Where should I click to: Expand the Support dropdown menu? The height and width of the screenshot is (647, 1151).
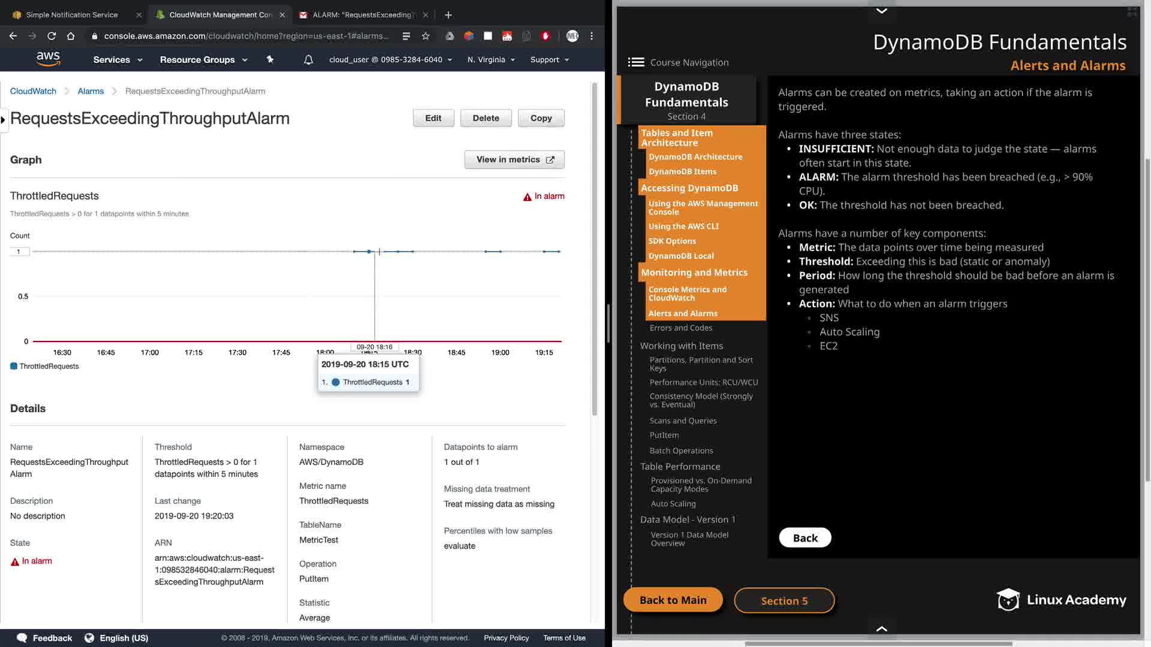tap(549, 59)
